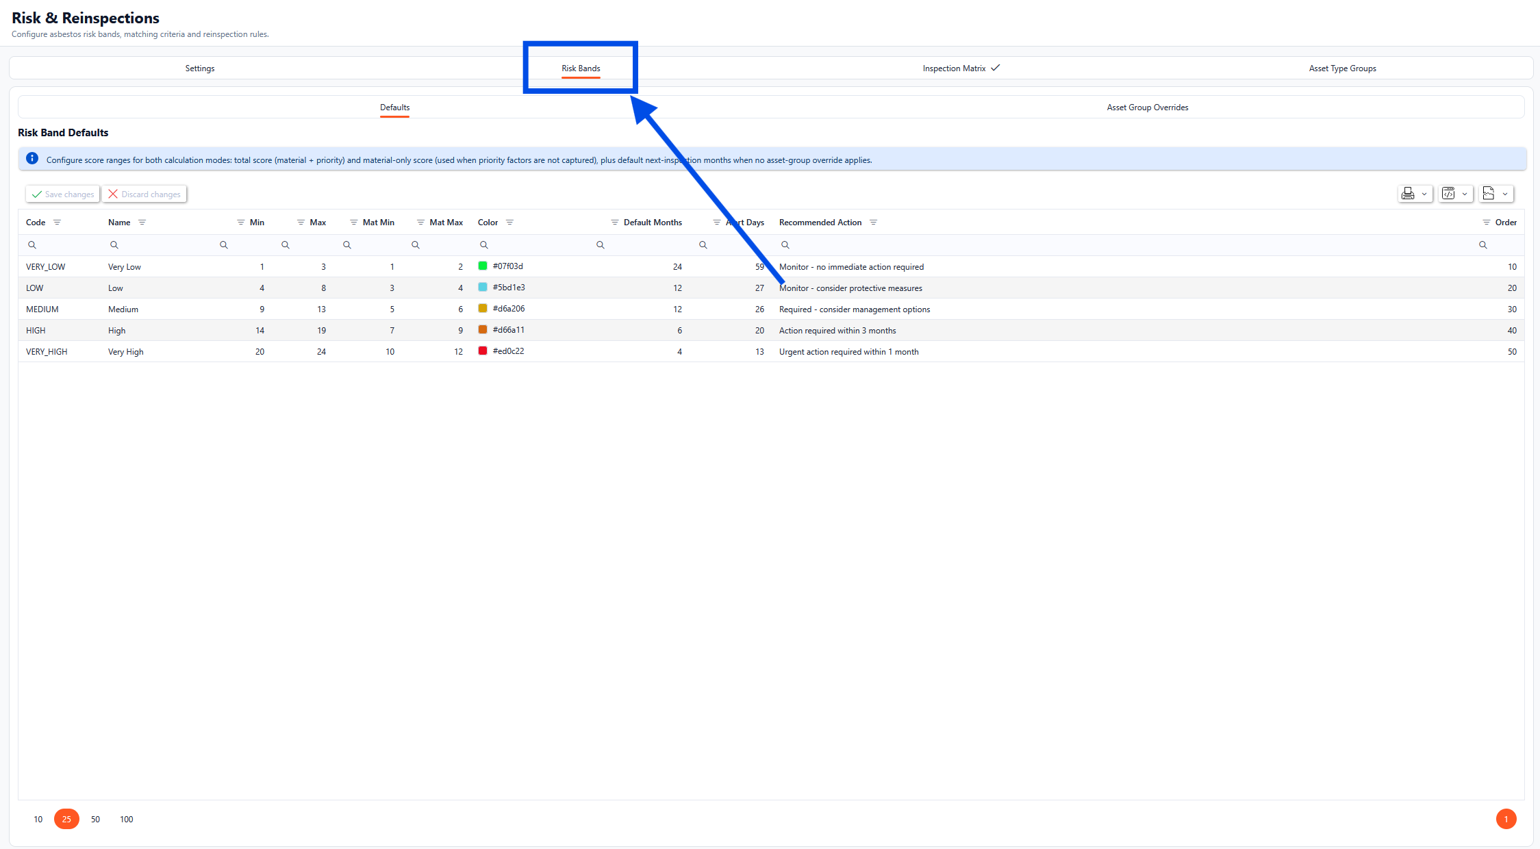1540x849 pixels.
Task: Select 10 rows per page
Action: (x=38, y=819)
